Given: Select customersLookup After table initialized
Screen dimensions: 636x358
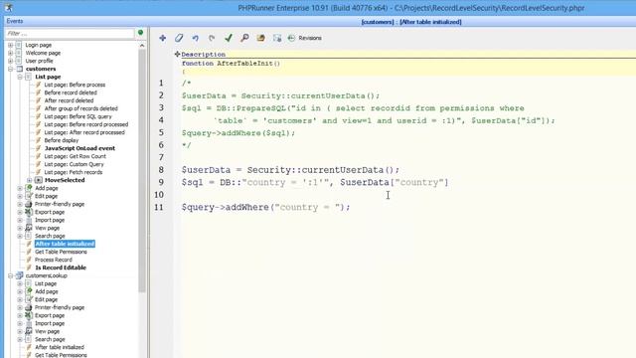Looking at the screenshot, I should (60, 347).
